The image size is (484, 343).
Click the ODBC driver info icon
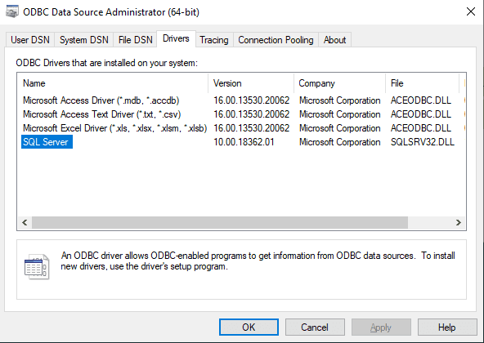[37, 267]
